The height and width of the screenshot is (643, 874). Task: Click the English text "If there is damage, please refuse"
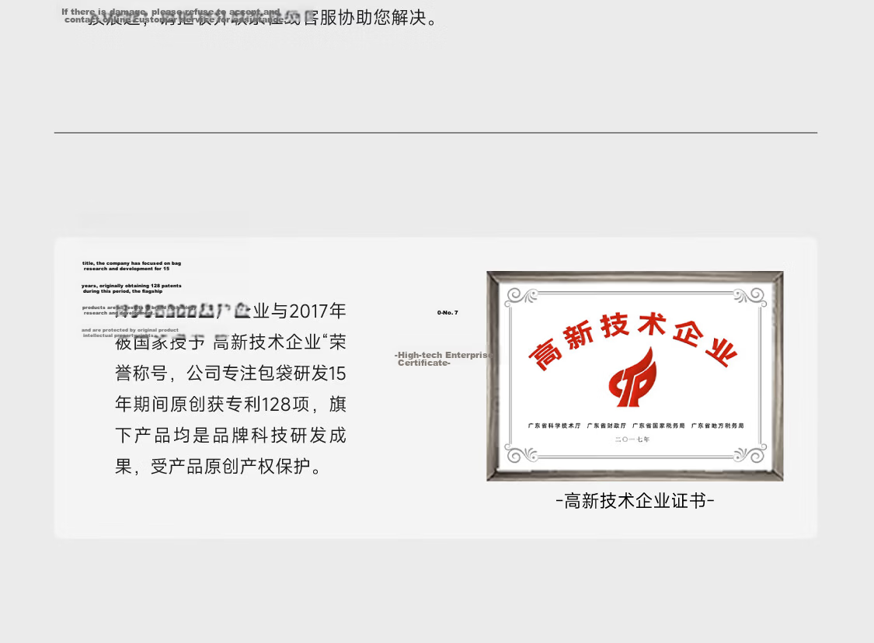pos(137,12)
